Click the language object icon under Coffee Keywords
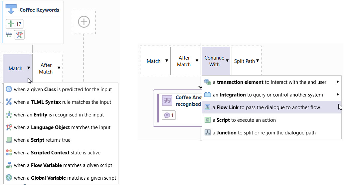Viewport: 344px width, 185px height. point(20,35)
